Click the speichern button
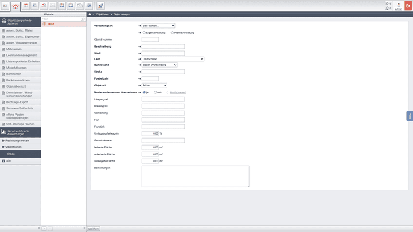Screen dimensions: 413x232 93,229
